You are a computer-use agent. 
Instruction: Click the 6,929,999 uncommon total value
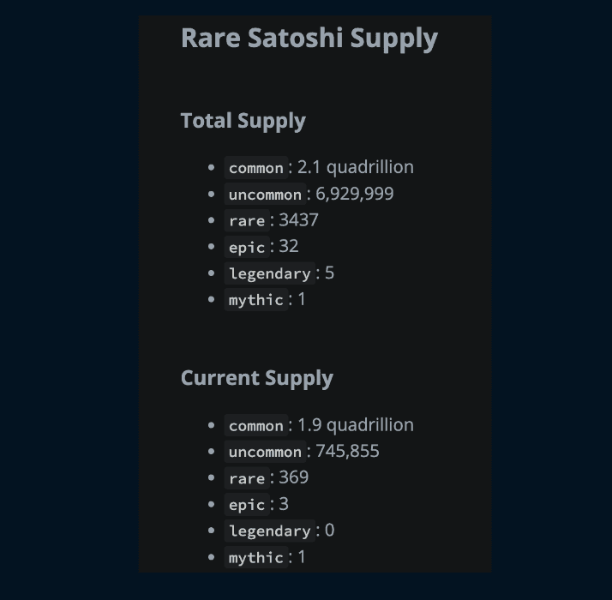[x=354, y=194]
